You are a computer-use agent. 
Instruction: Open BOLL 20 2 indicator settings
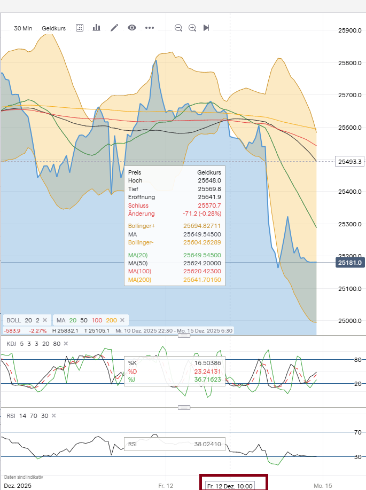pyautogui.click(x=23, y=320)
